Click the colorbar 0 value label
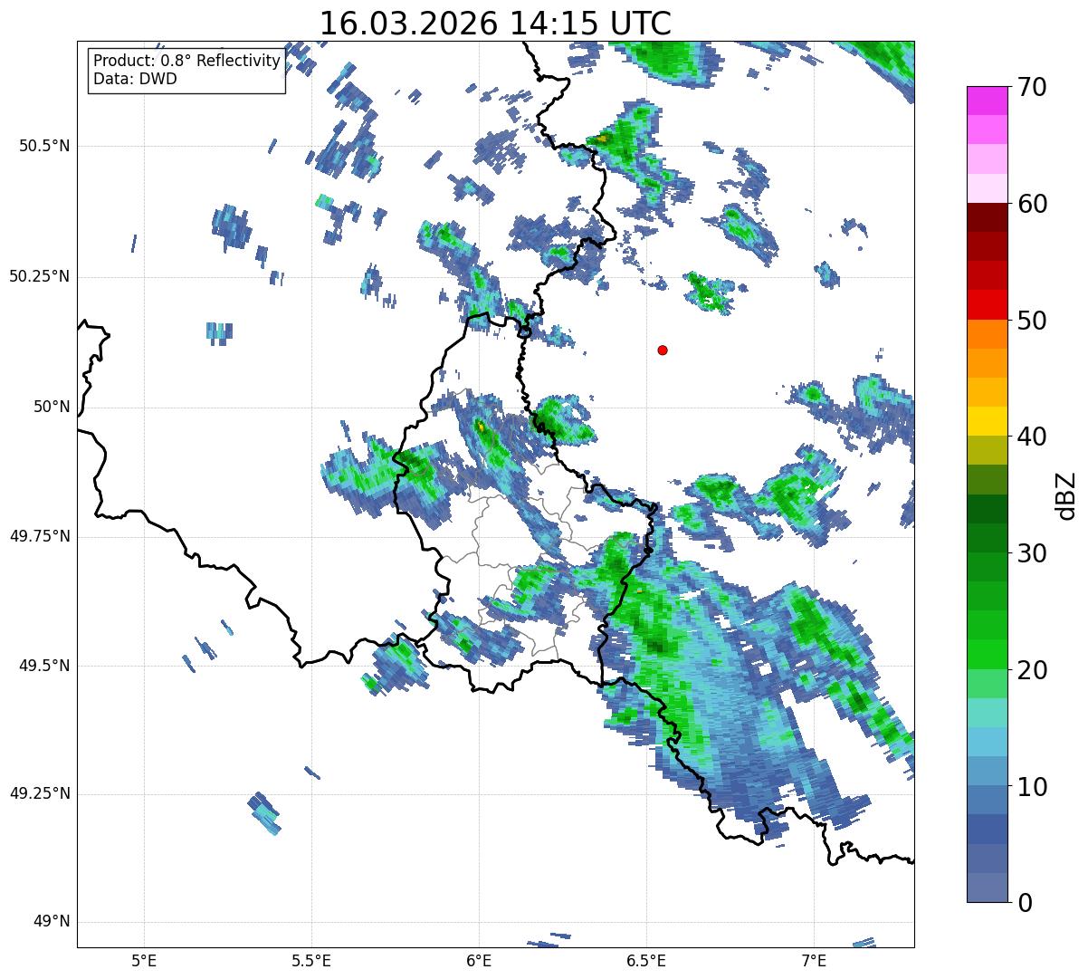Screen dimensions: 1088x979 pyautogui.click(x=1024, y=902)
